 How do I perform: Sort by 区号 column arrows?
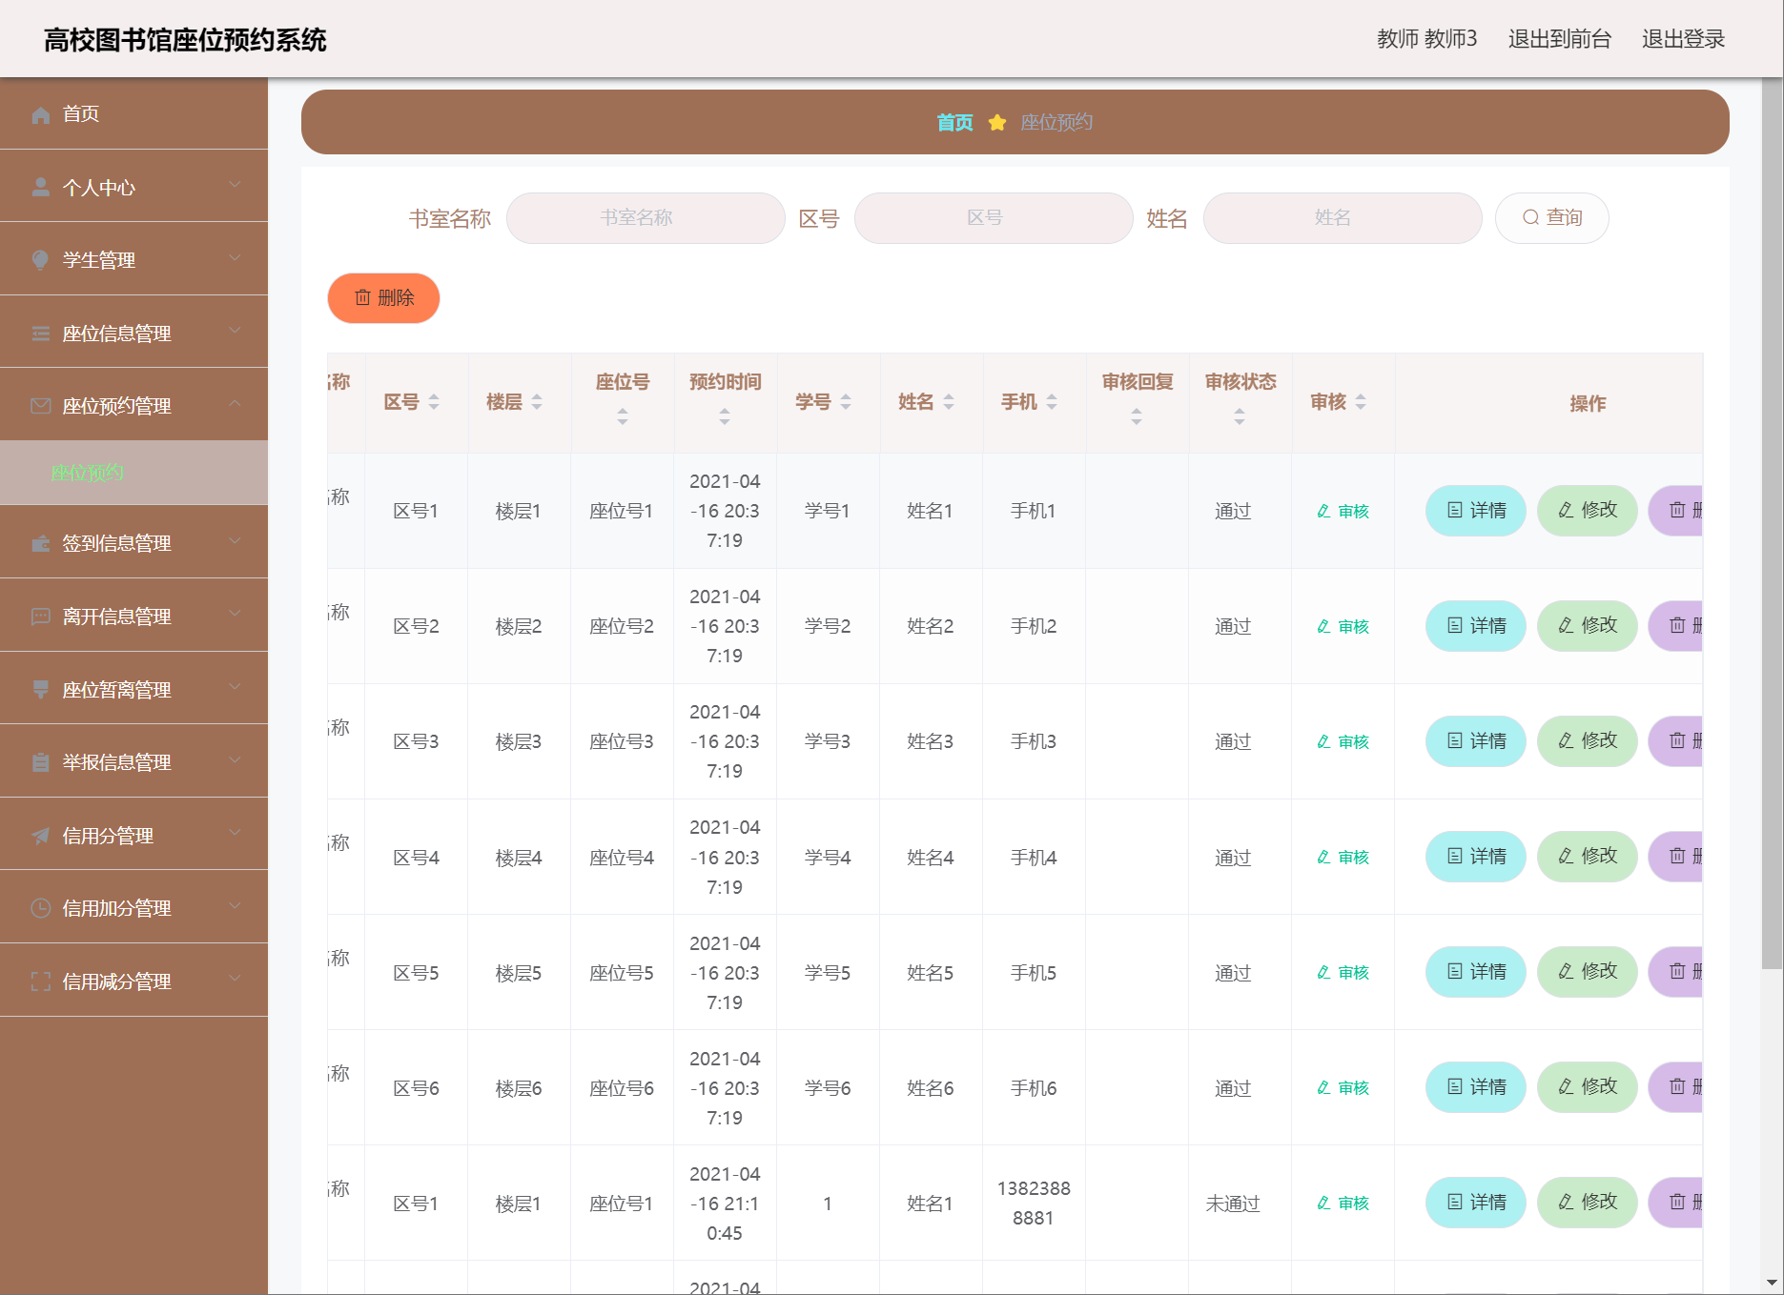click(434, 402)
